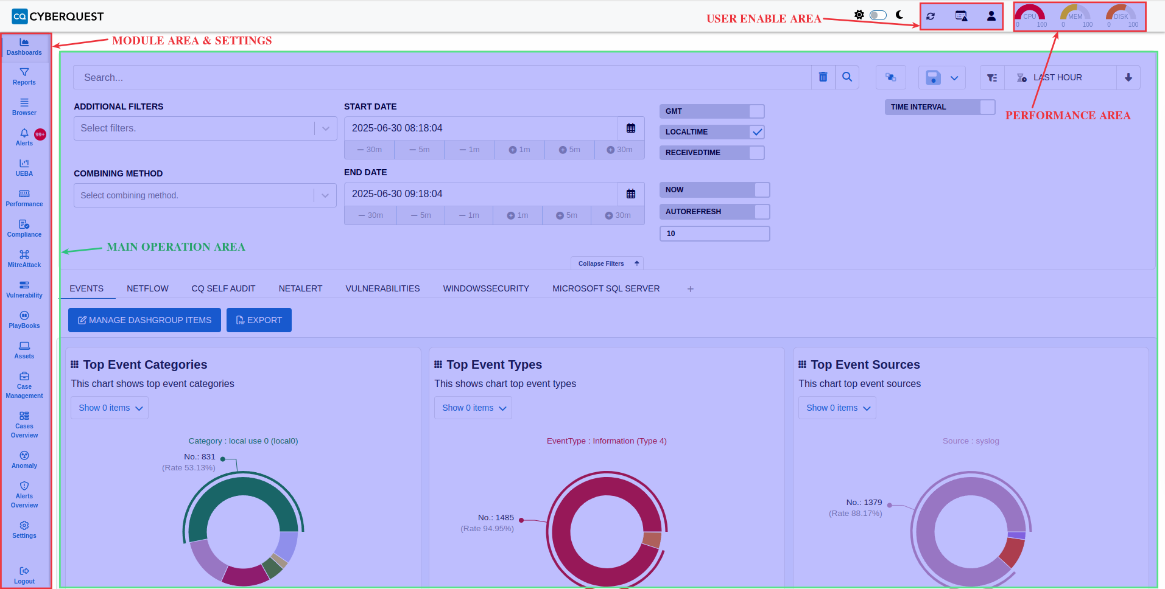Switch to the VULNERABILITIES tab
The width and height of the screenshot is (1165, 589).
[x=382, y=288]
